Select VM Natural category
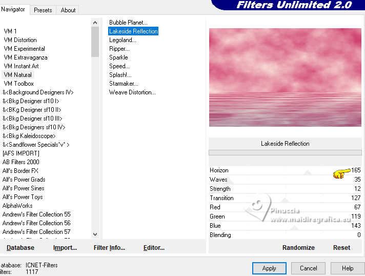This screenshot has width=365, height=276. pos(18,75)
